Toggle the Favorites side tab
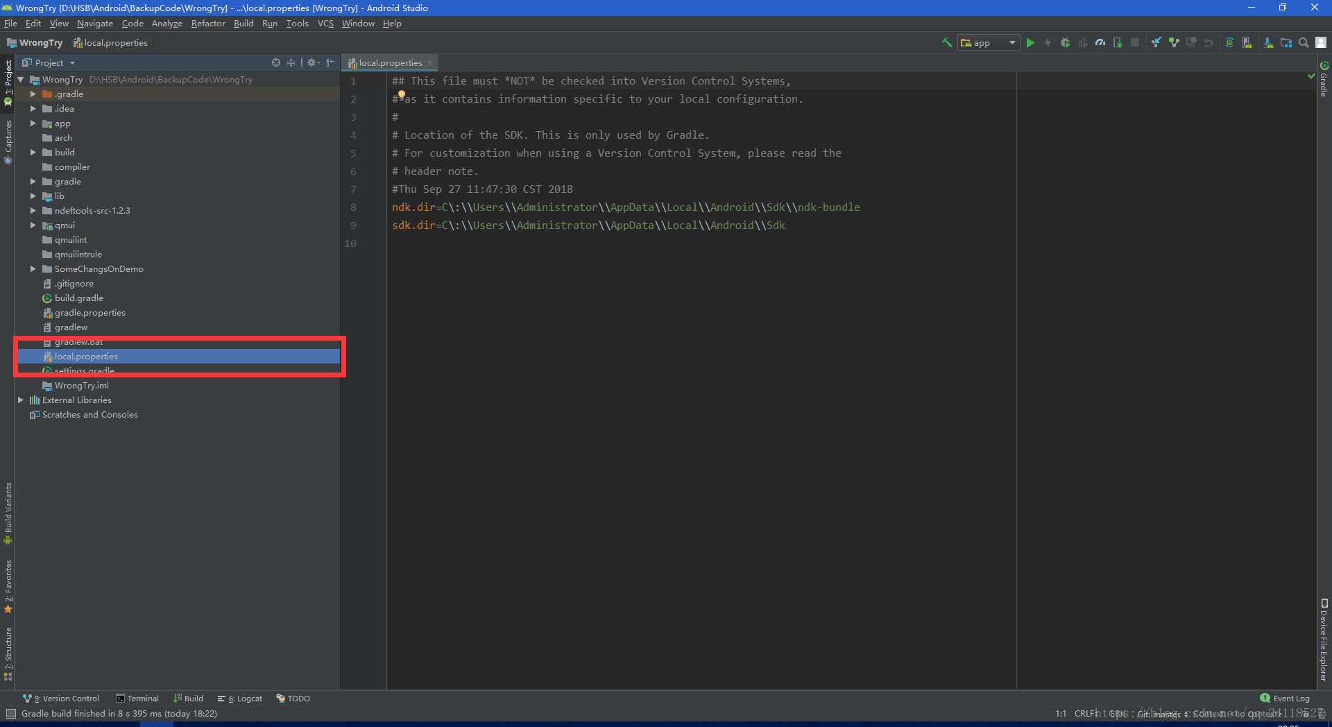Image resolution: width=1332 pixels, height=727 pixels. (x=8, y=586)
